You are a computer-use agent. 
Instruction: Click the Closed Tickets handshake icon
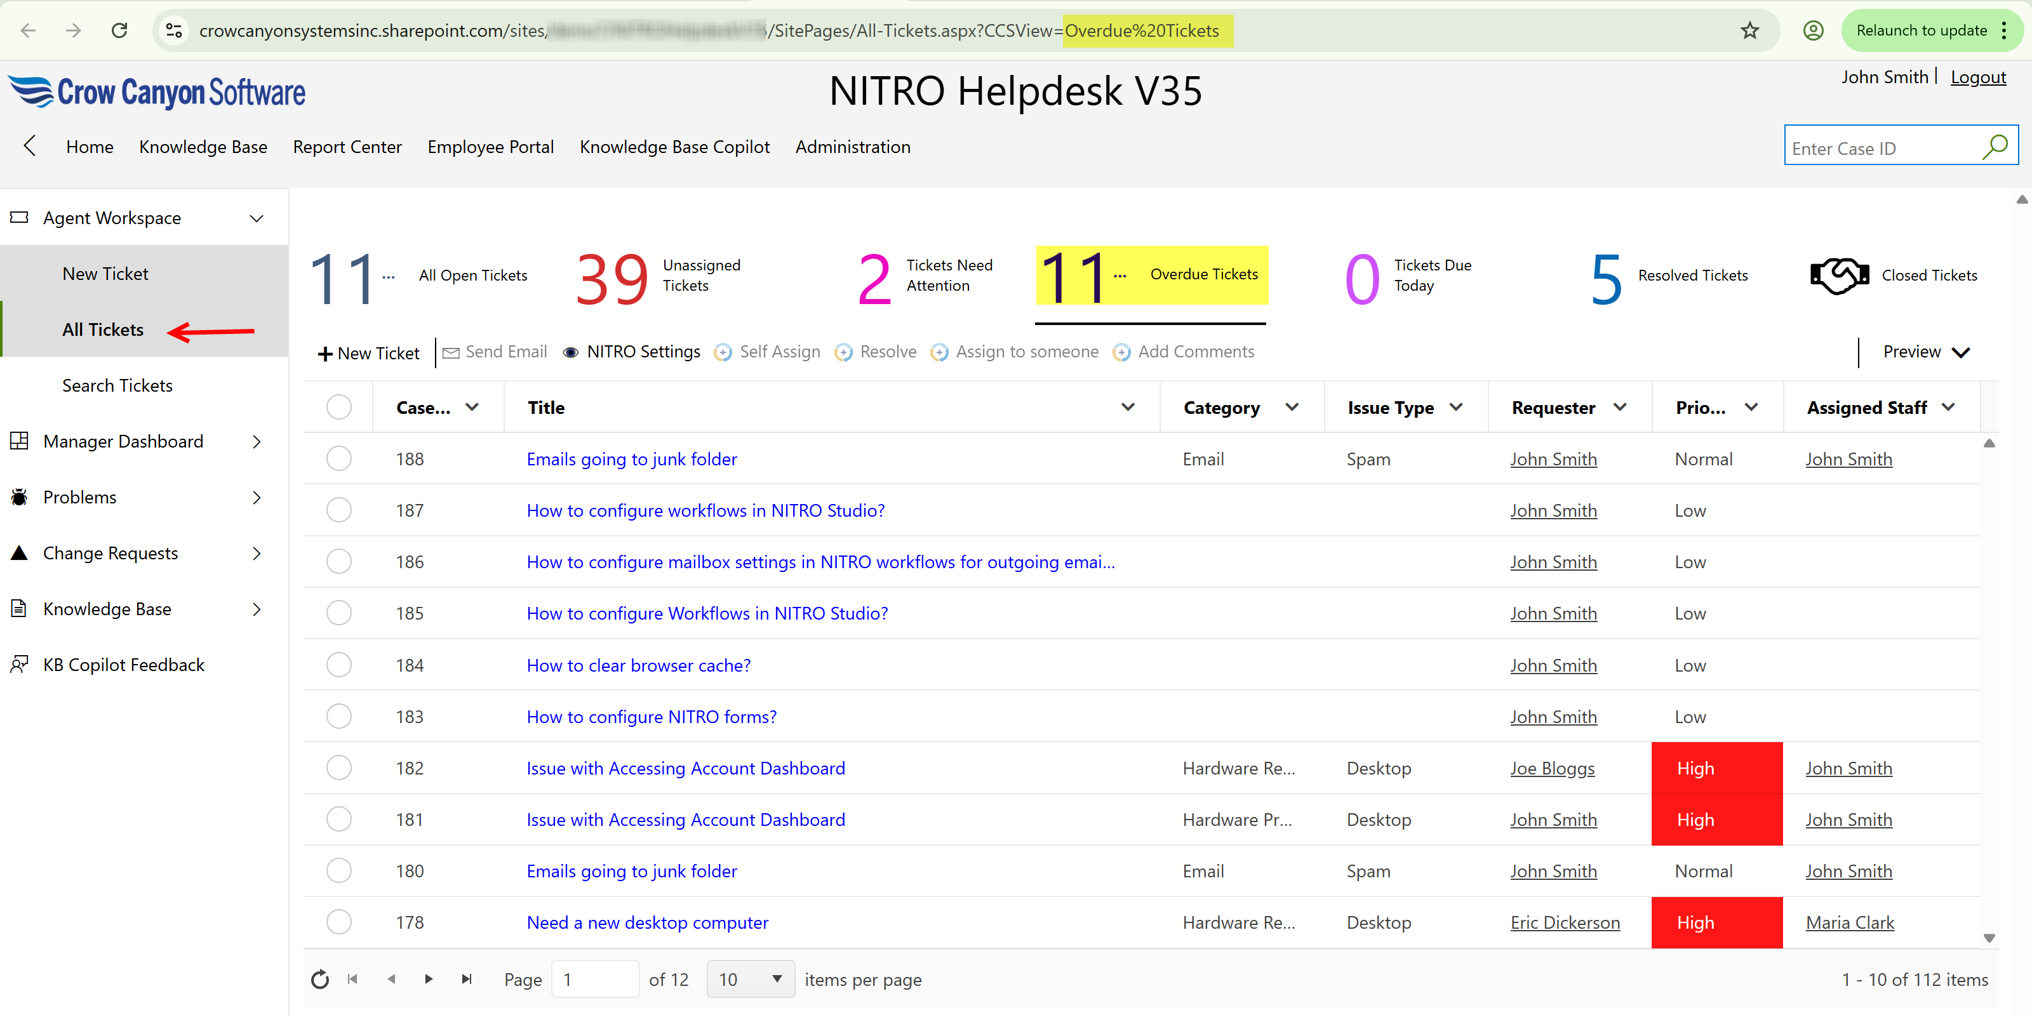[x=1840, y=274]
